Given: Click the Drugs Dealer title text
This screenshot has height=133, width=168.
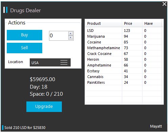Looking at the screenshot, I should pos(25,11).
